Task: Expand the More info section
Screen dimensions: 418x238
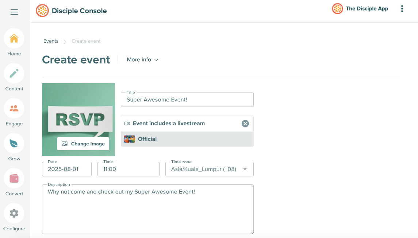Action: point(142,59)
